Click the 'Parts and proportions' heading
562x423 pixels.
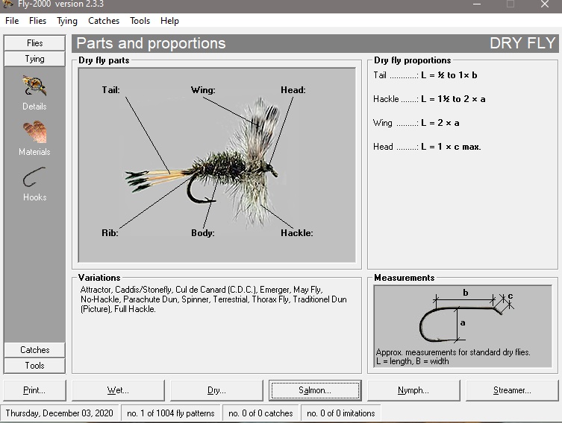pos(151,43)
